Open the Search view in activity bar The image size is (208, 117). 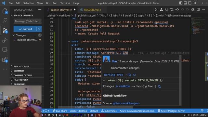(x=5, y=20)
